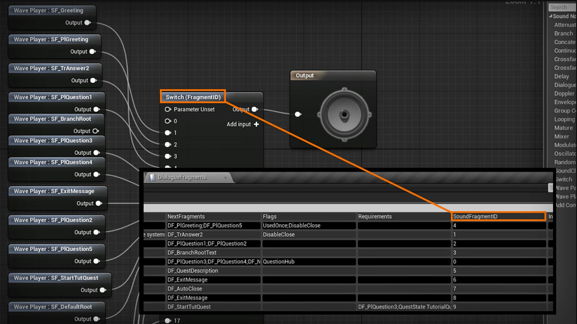Click the speaker icon in Output node
This screenshot has width=577, height=324.
pyautogui.click(x=344, y=114)
